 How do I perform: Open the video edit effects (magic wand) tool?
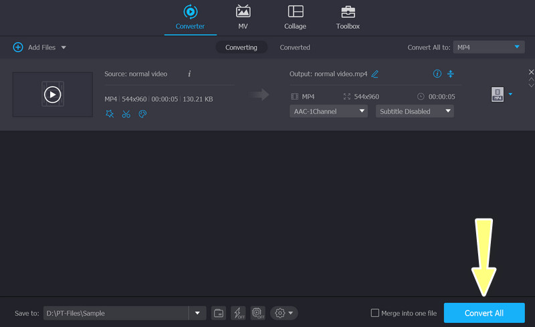tap(110, 114)
